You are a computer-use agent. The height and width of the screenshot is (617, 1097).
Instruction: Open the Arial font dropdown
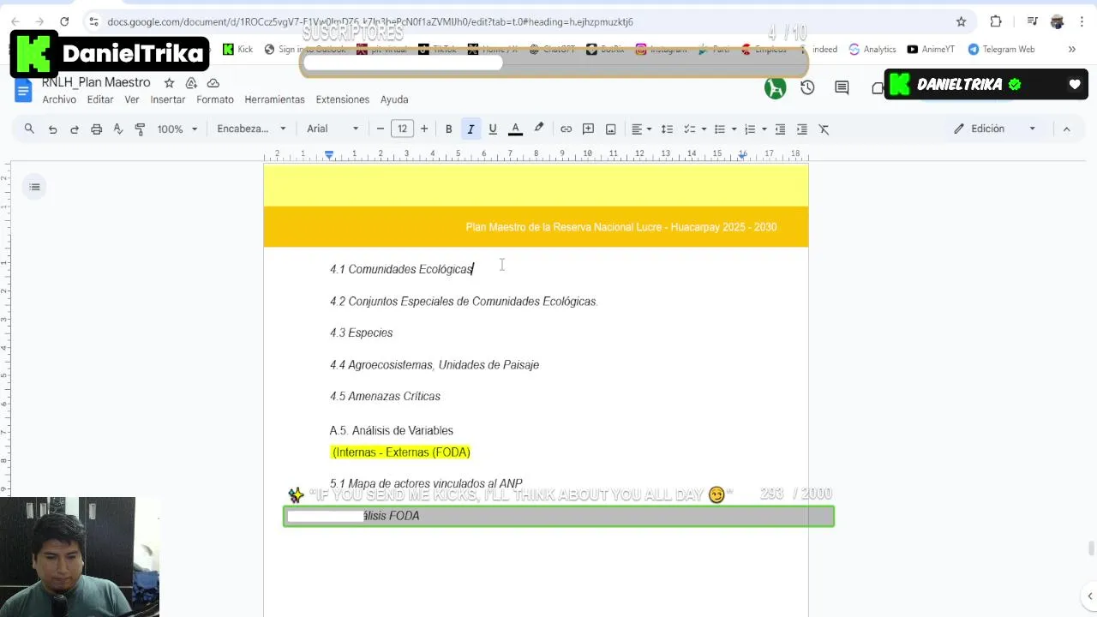click(333, 129)
